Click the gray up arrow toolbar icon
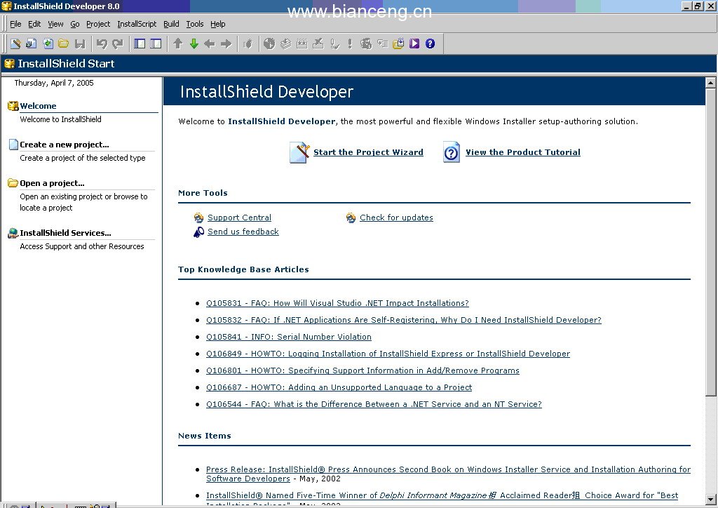This screenshot has width=718, height=508. click(x=177, y=44)
